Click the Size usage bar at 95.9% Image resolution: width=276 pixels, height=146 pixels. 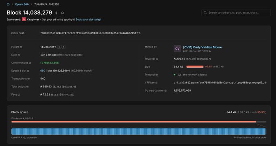coord(195,67)
